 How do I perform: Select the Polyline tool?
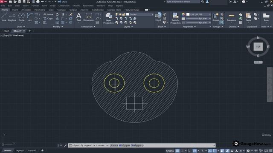[12, 17]
